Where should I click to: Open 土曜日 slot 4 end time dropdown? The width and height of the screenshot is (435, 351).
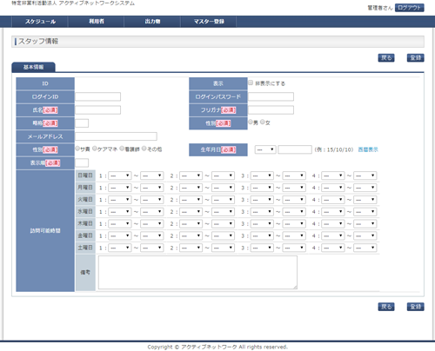(x=365, y=248)
